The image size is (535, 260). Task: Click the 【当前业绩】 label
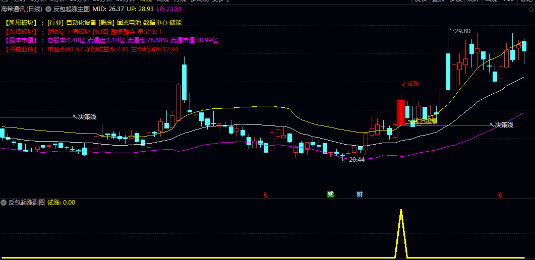click(x=21, y=49)
